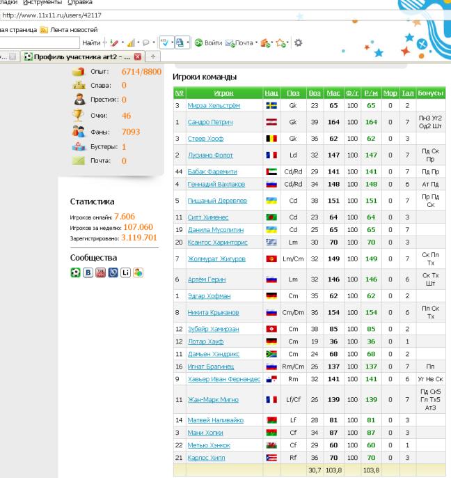Close the Профиль участника art2 tab

[x=137, y=56]
